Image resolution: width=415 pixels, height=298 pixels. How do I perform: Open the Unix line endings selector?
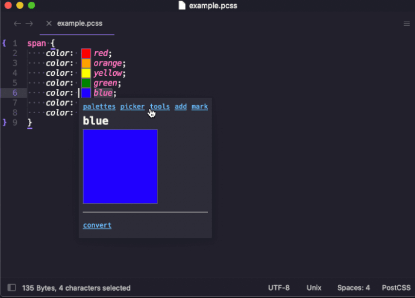[314, 288]
